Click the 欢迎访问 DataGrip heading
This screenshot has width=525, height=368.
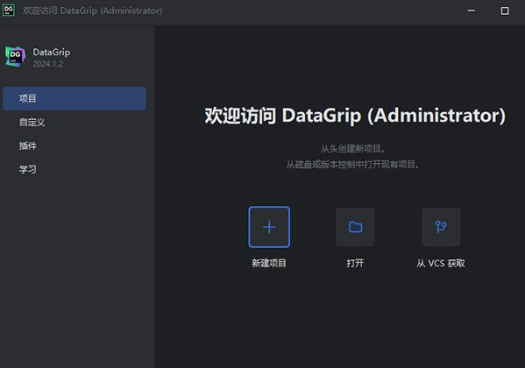355,116
